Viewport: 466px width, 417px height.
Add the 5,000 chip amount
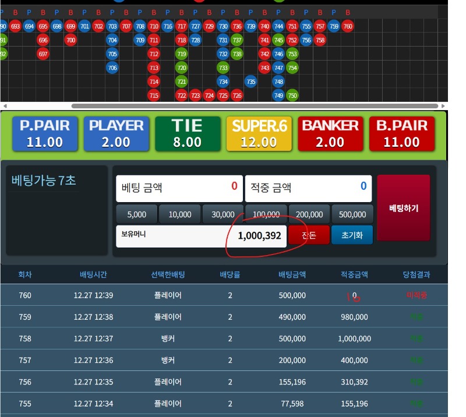(137, 214)
